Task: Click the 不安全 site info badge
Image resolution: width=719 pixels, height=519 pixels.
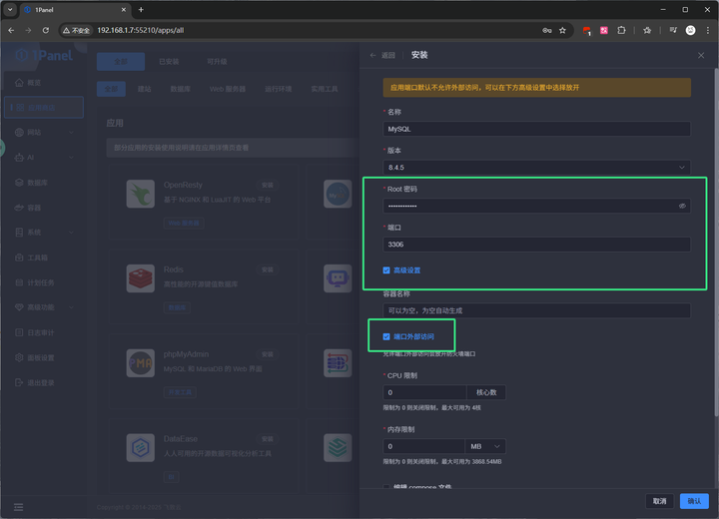Action: tap(77, 30)
